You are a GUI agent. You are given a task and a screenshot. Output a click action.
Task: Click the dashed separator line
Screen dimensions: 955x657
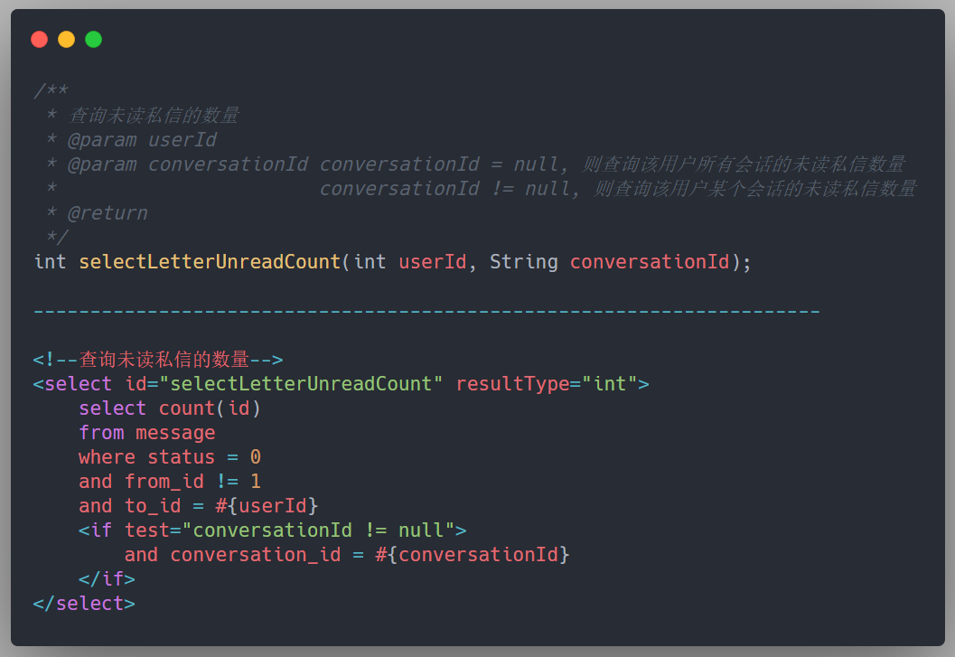click(x=427, y=311)
